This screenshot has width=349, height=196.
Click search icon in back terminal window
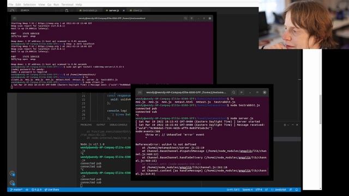pyautogui.click(x=185, y=19)
